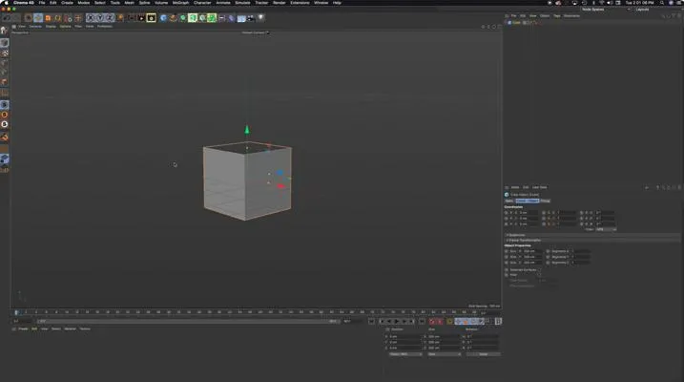Enable the Separate Surfaces checkbox
This screenshot has width=684, height=382.
[x=540, y=270]
